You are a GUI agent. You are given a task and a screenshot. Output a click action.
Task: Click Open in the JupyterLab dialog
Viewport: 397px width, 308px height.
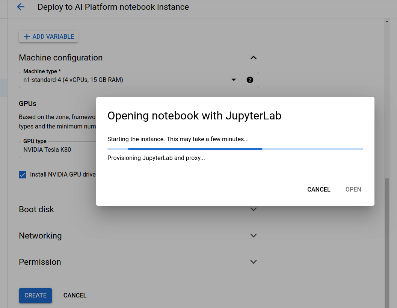coord(353,189)
